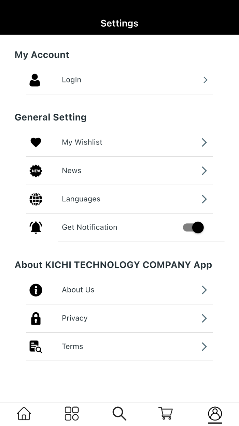This screenshot has height=426, width=239.
Task: Select the heart icon for My Wishlist
Action: pyautogui.click(x=36, y=142)
